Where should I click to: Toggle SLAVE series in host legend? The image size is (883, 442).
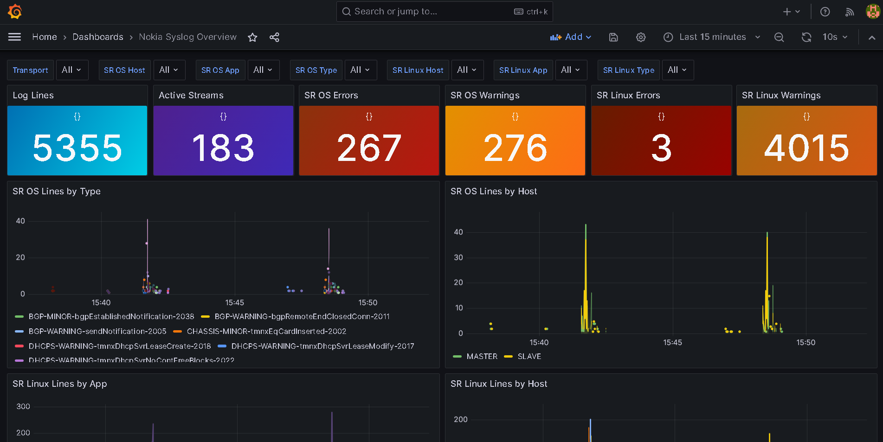pos(529,356)
